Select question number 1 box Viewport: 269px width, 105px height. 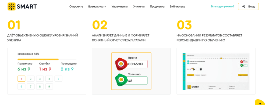(22, 79)
